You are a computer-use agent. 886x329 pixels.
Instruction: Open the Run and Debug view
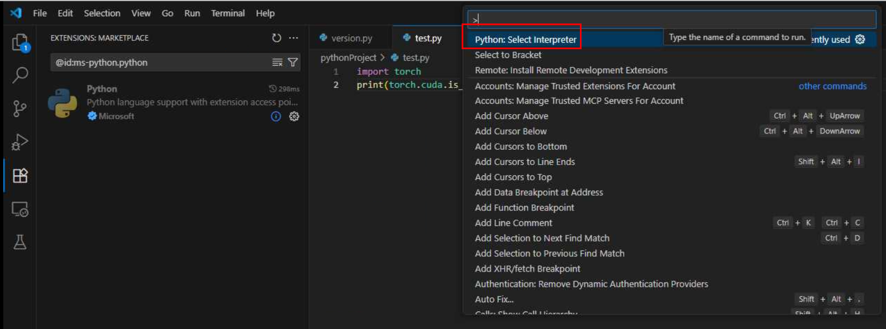coord(20,142)
